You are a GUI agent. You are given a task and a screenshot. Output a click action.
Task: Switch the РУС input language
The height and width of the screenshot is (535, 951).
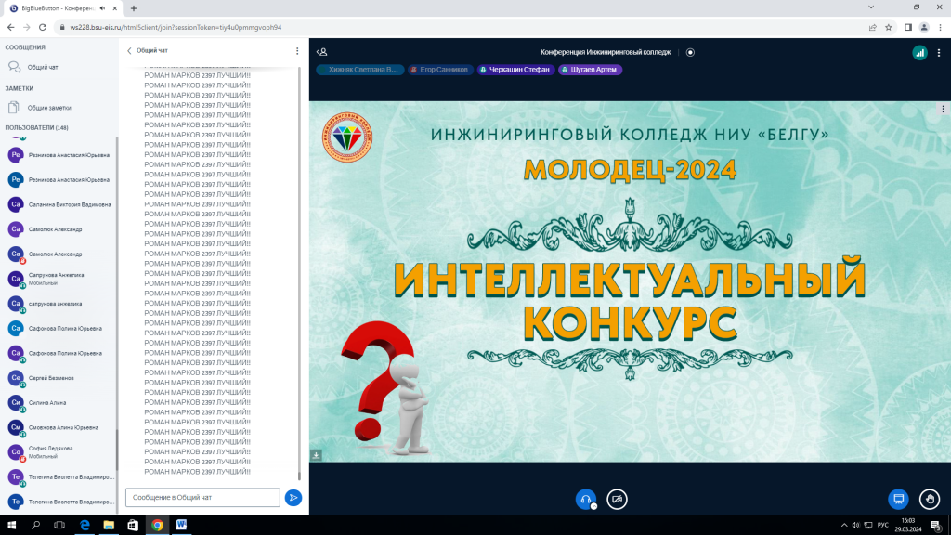click(883, 526)
